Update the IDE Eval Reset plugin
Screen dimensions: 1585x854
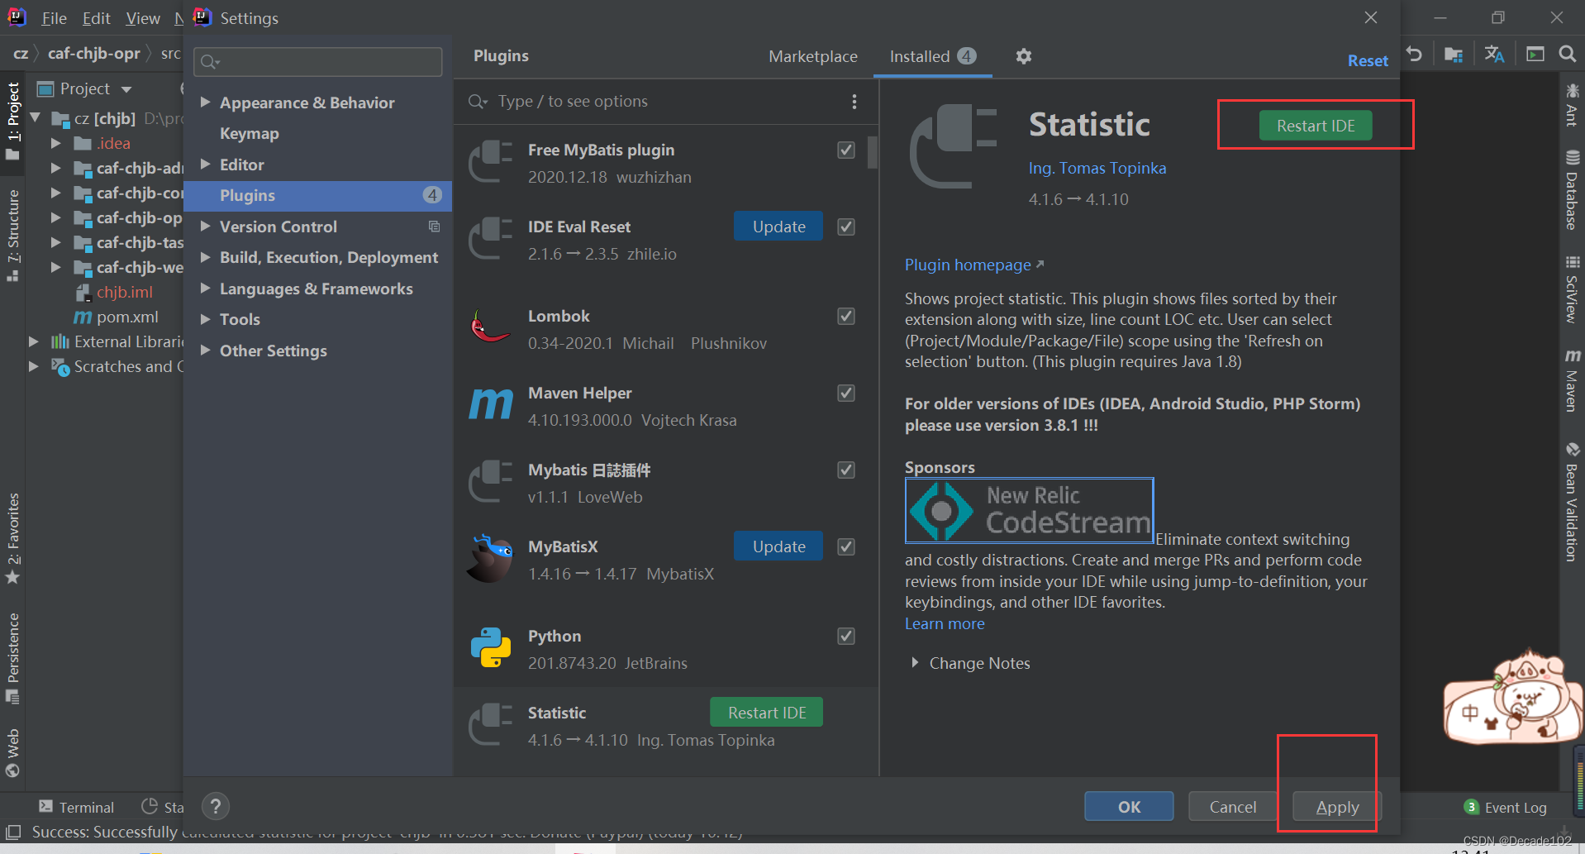tap(778, 227)
